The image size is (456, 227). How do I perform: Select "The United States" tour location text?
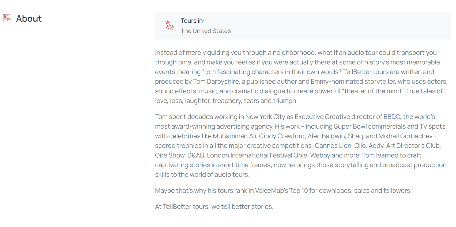click(206, 31)
